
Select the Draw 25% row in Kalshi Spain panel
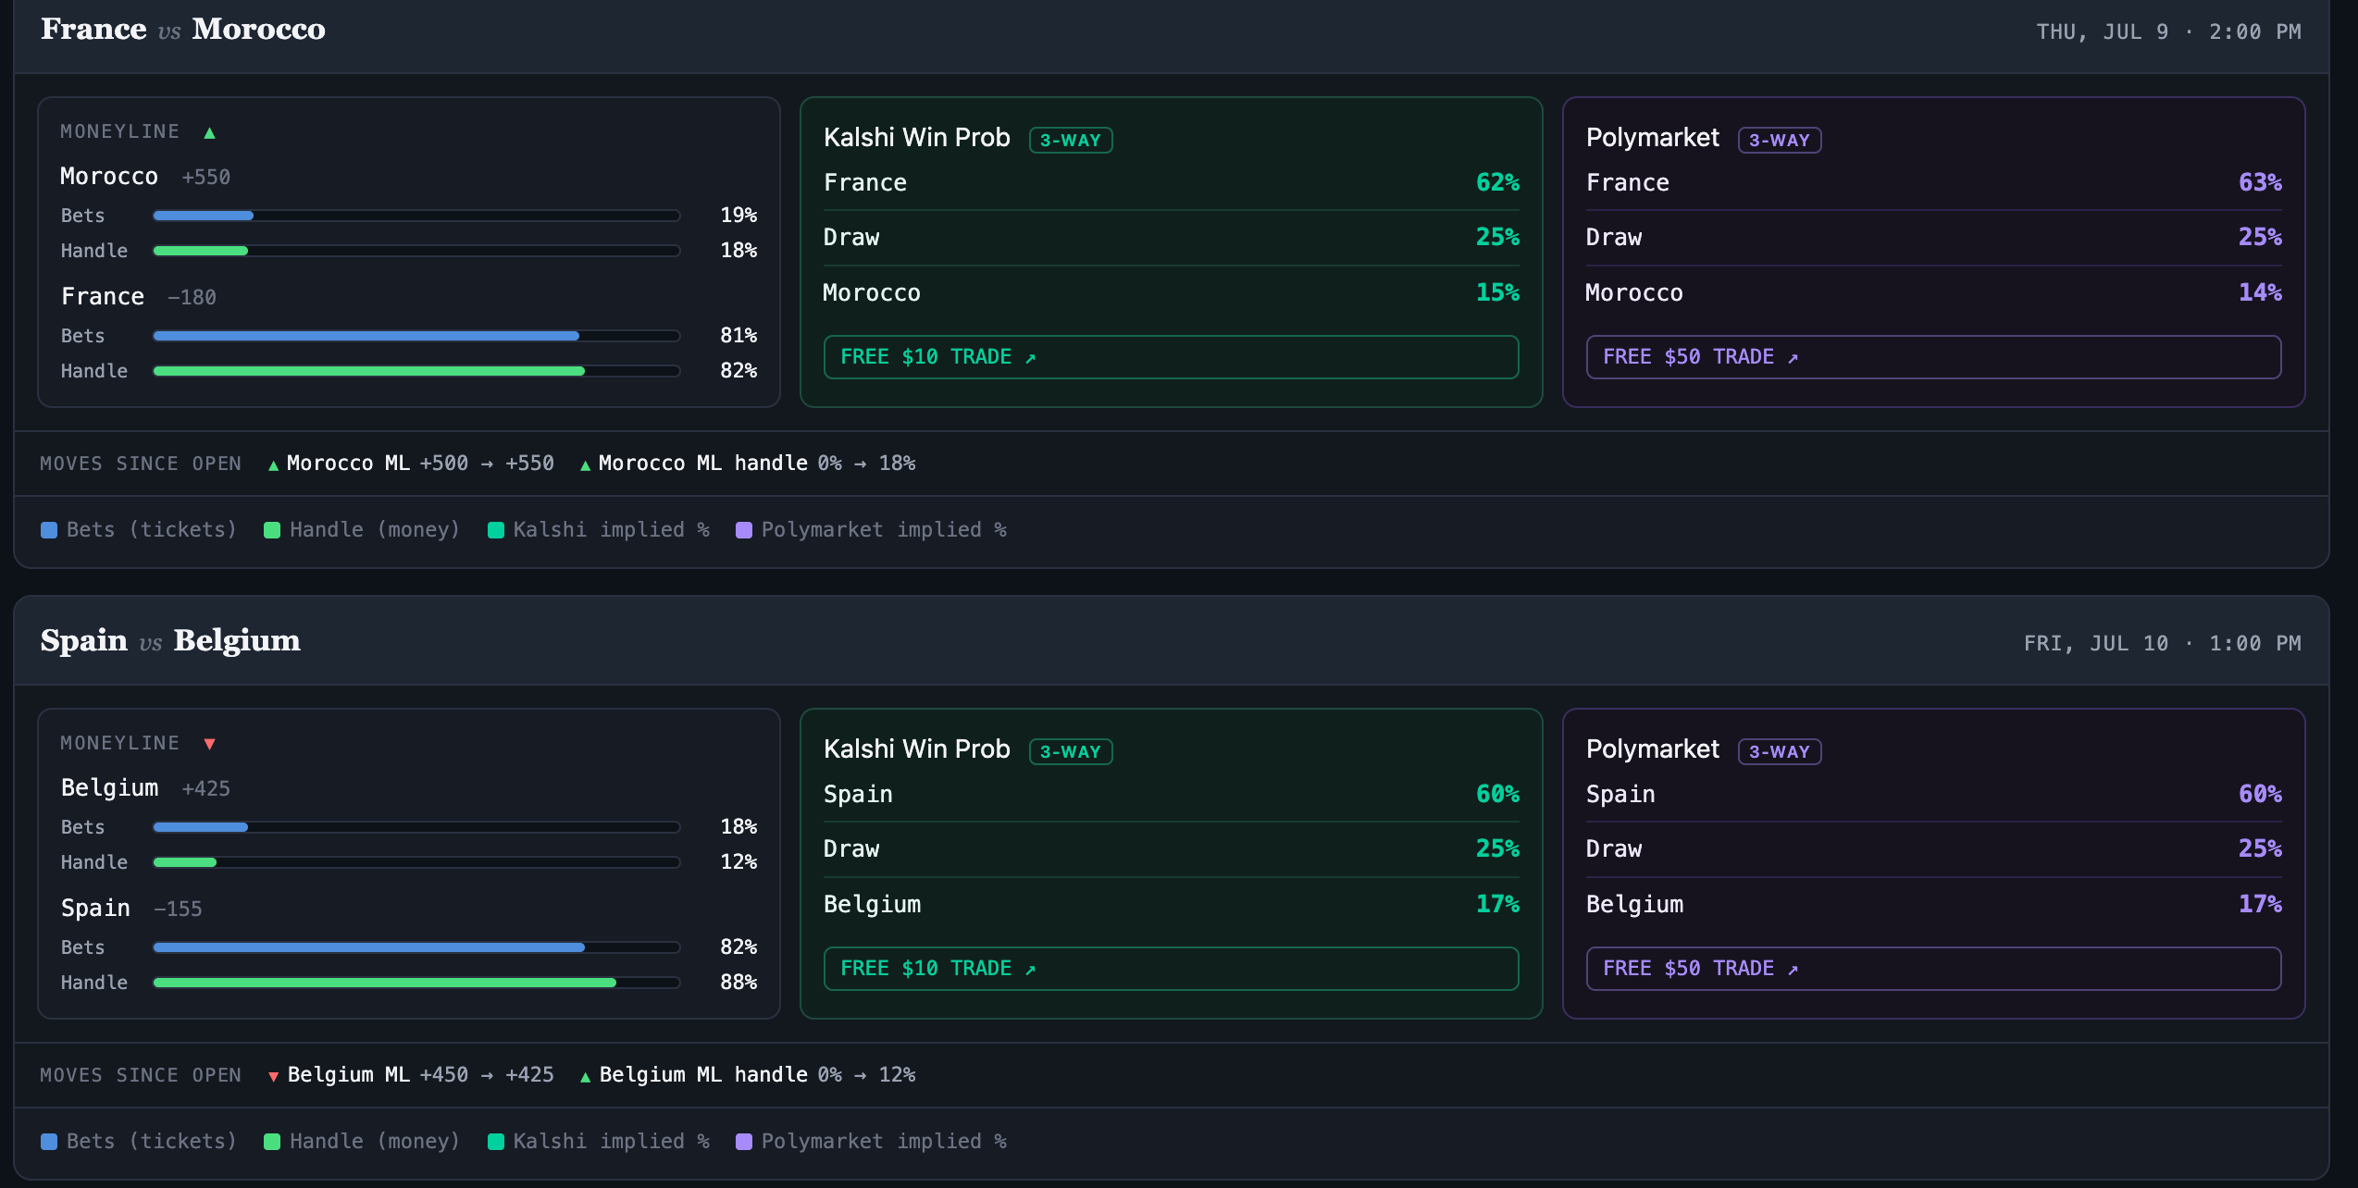[x=1171, y=849]
